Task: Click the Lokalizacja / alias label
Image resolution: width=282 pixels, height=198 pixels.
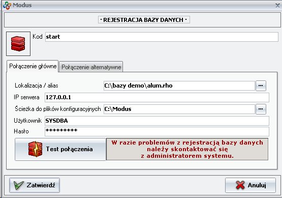Action: [36, 86]
